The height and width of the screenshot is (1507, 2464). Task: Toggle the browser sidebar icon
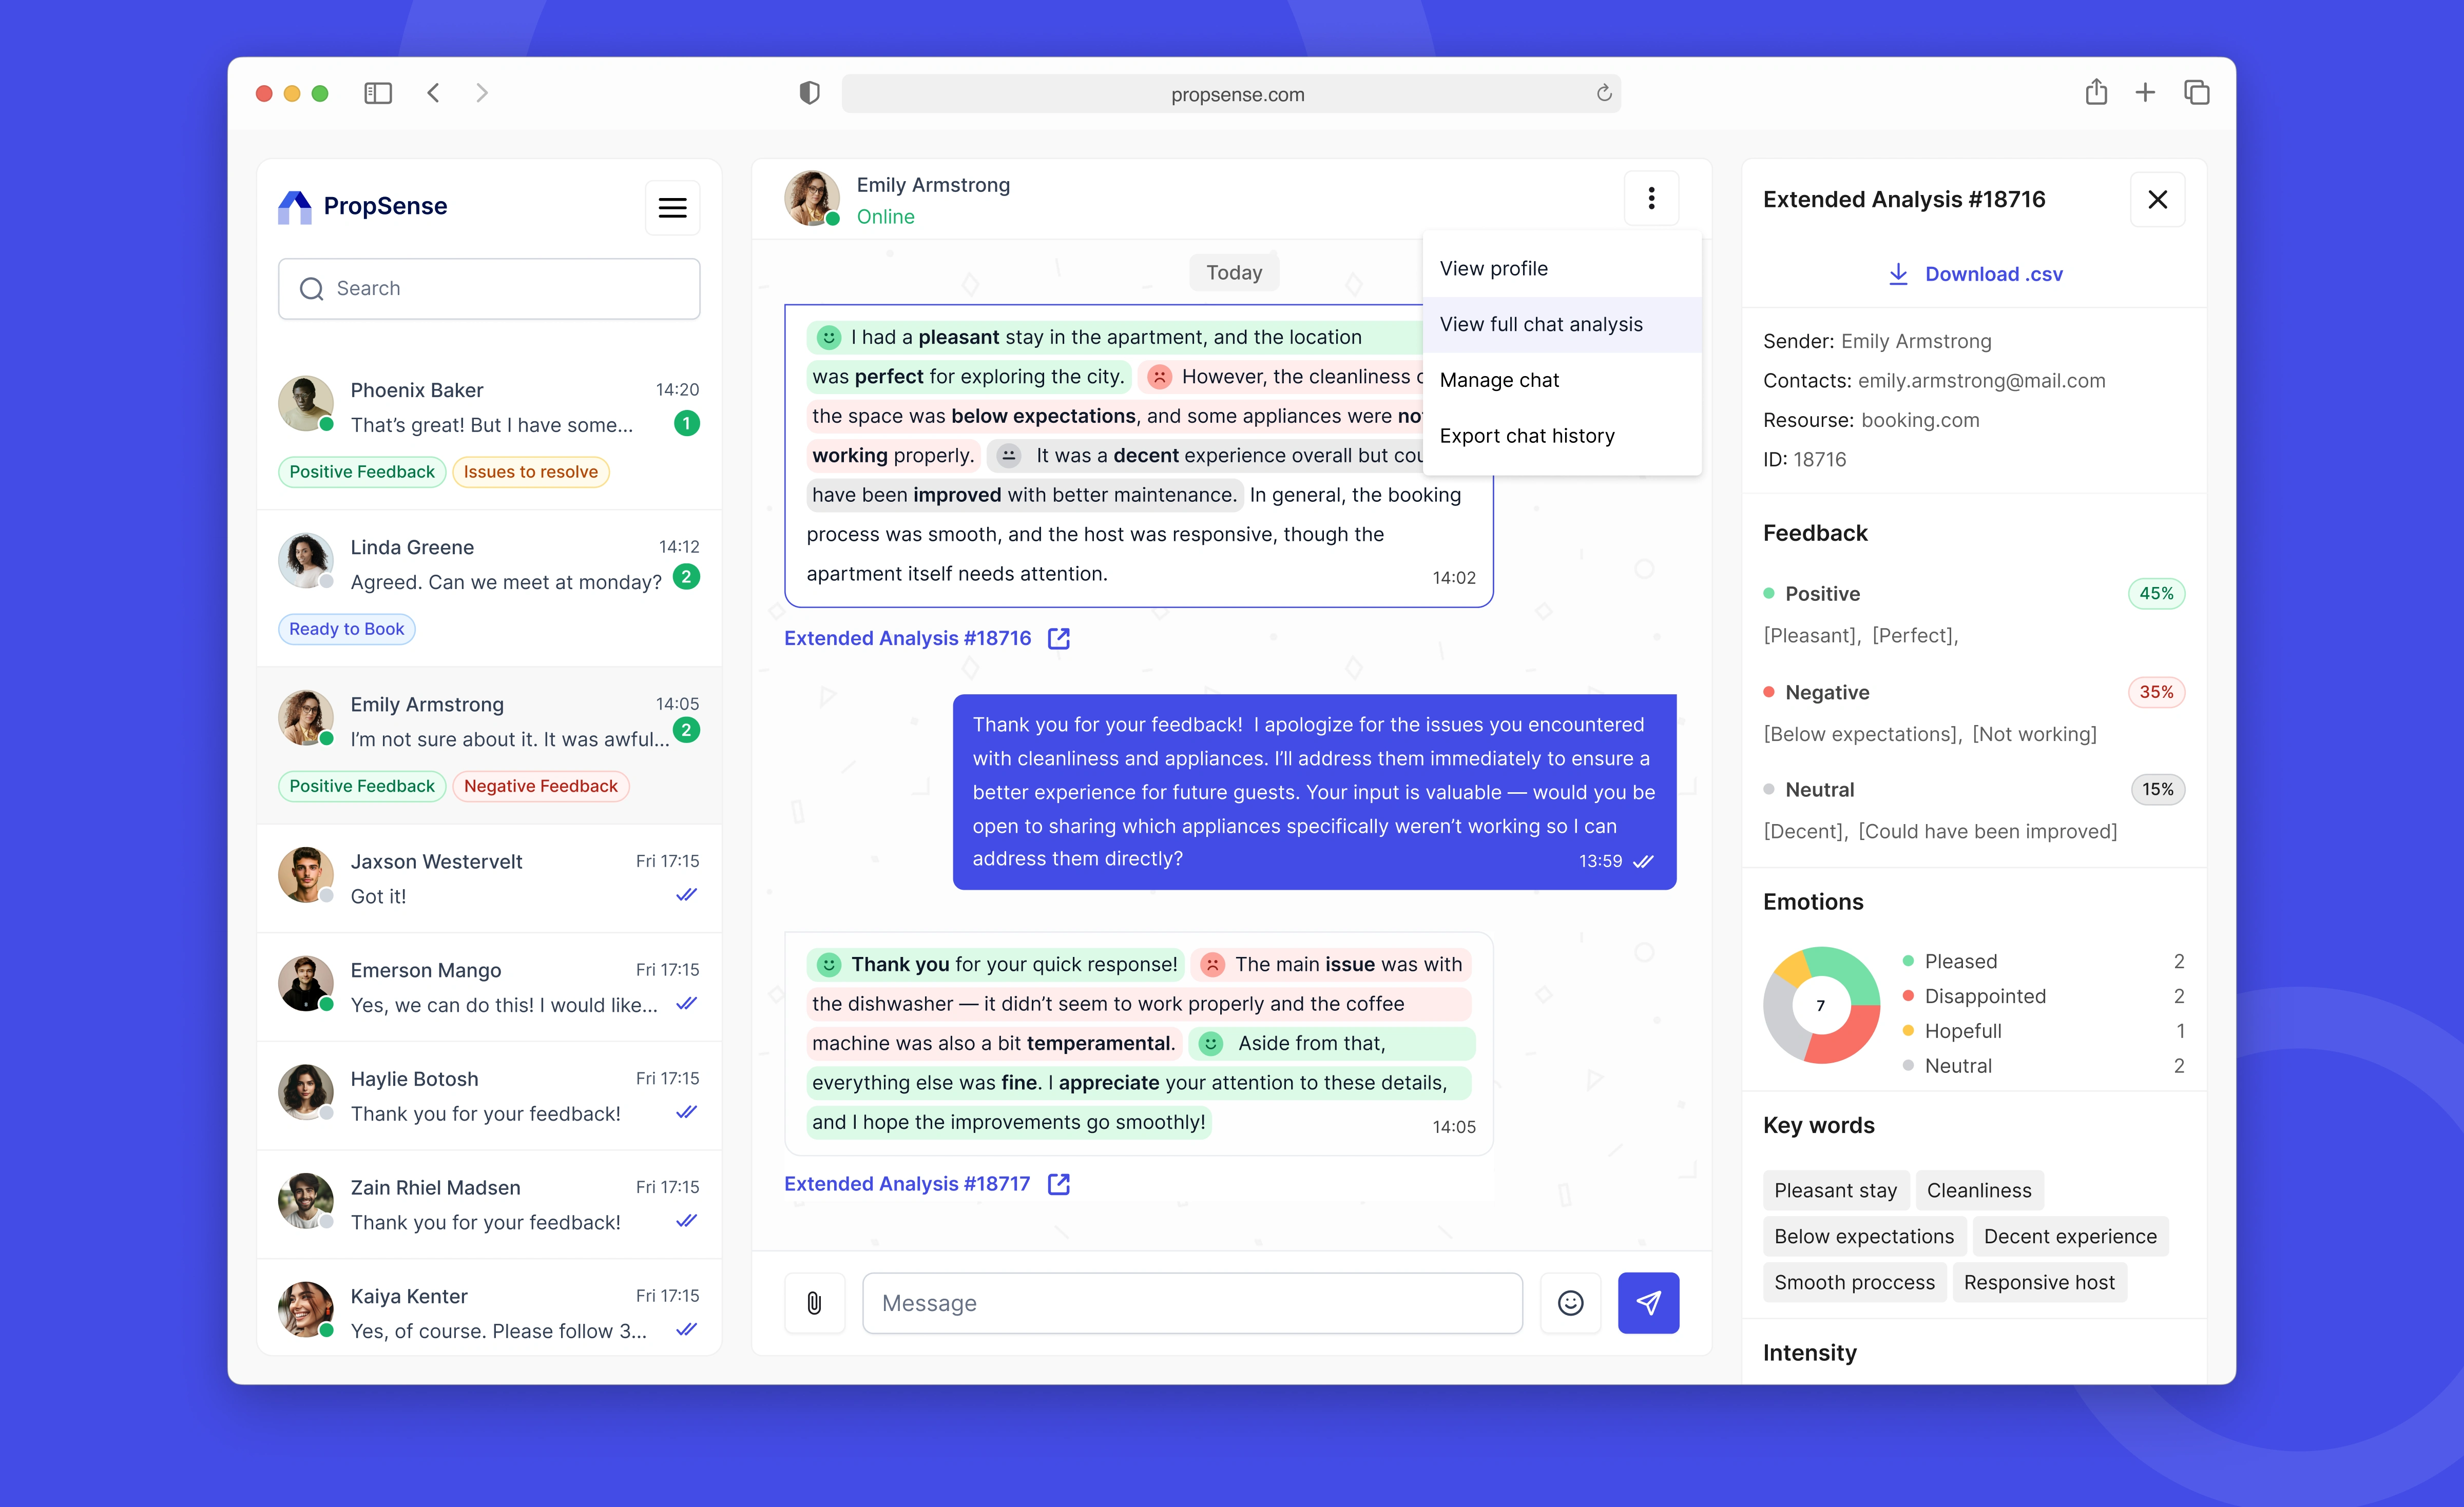pyautogui.click(x=378, y=93)
